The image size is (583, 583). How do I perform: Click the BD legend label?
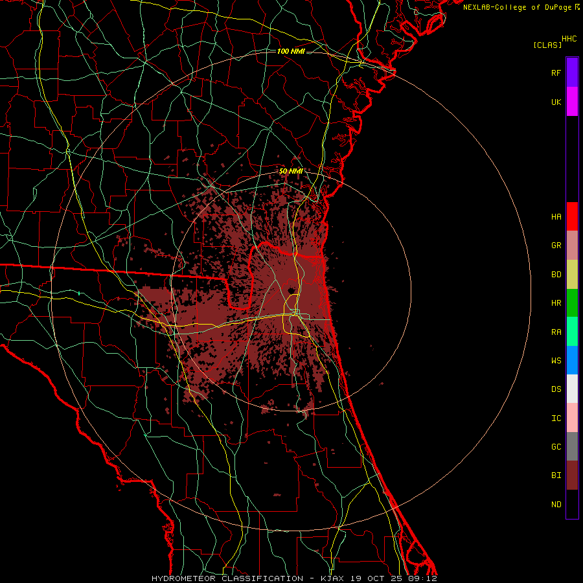pyautogui.click(x=556, y=275)
